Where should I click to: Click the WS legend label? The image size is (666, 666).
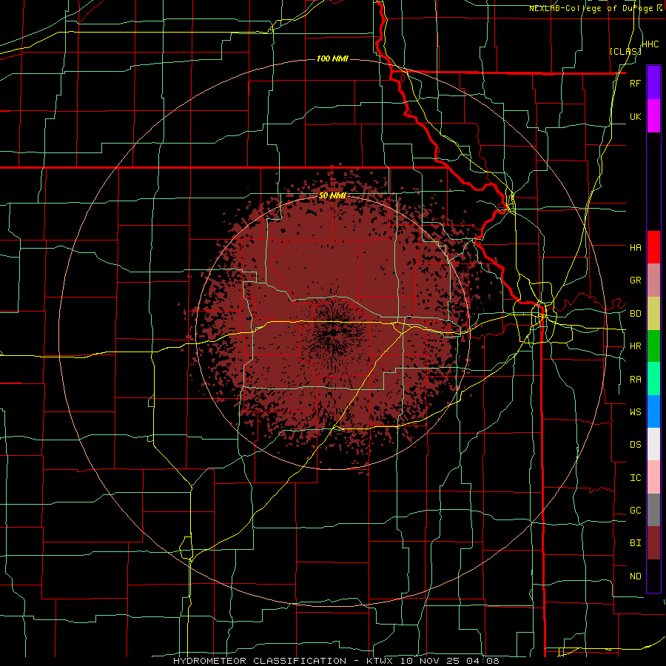click(x=635, y=411)
